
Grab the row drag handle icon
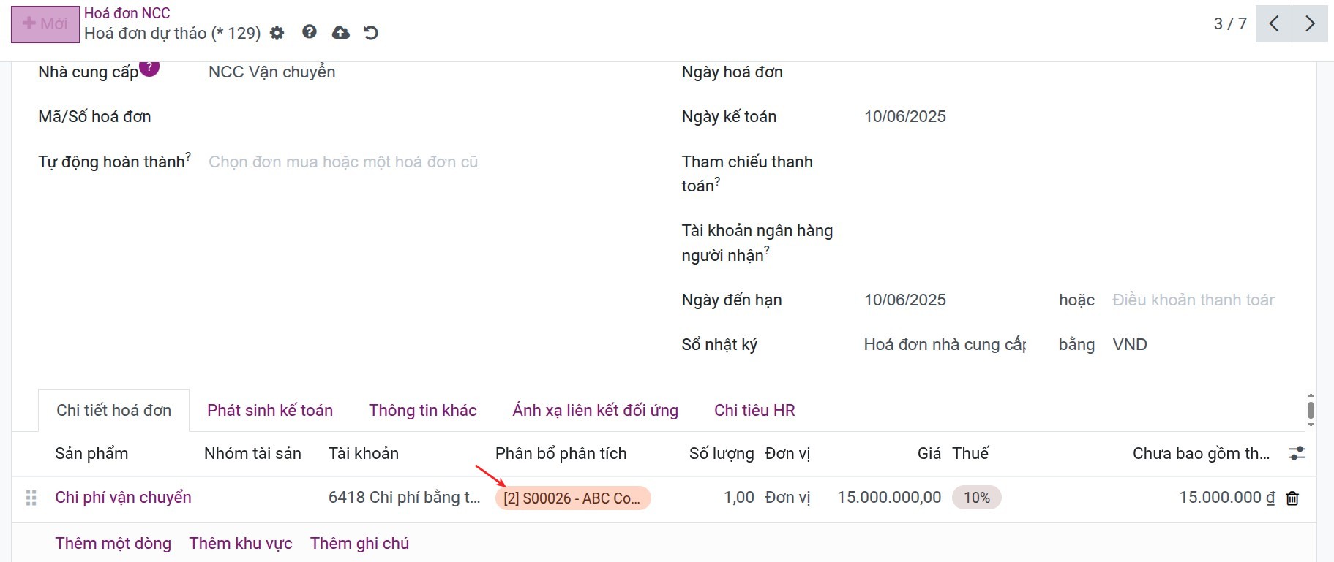point(31,498)
